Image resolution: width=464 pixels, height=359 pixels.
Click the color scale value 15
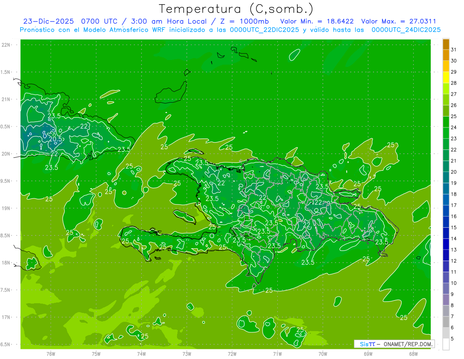click(x=454, y=227)
